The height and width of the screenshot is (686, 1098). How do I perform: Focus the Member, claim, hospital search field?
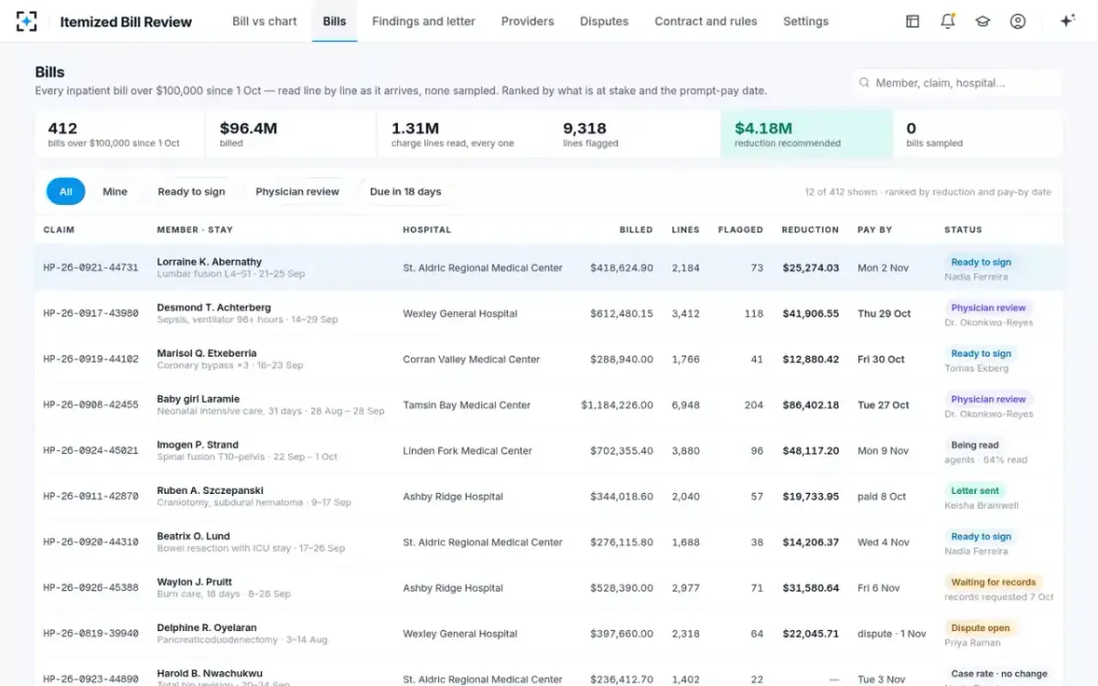point(956,82)
